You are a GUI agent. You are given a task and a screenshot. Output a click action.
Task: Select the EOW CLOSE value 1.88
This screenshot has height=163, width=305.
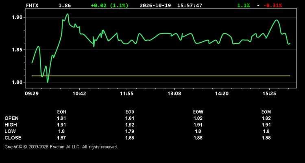(198, 138)
